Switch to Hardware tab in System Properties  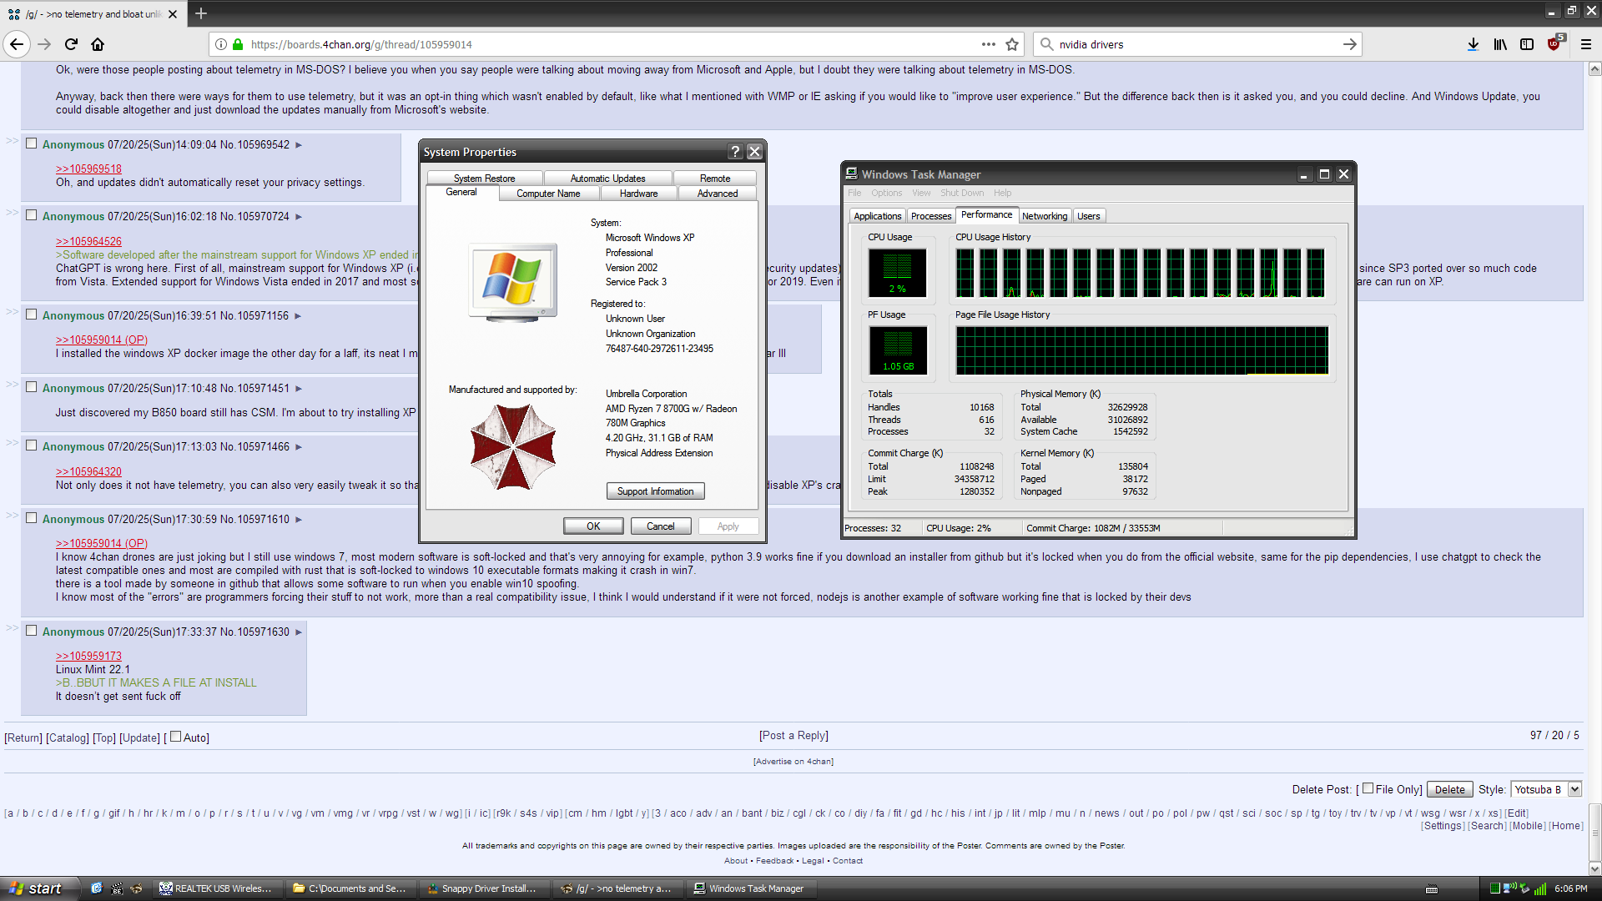[638, 194]
